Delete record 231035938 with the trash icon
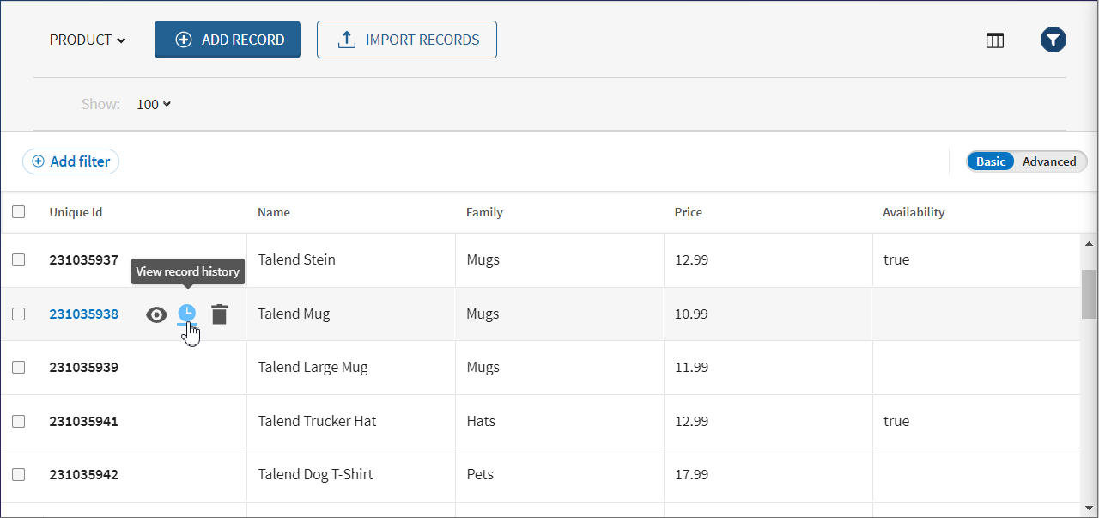 [x=220, y=314]
